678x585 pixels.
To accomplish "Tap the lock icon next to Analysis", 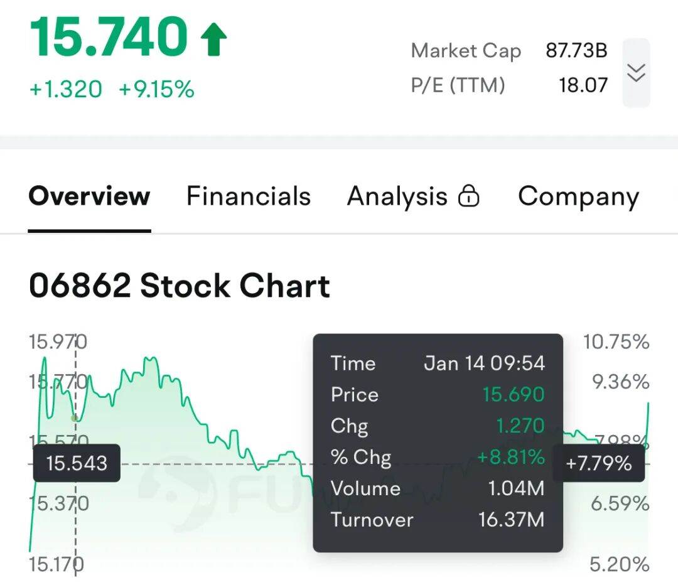I will (468, 196).
